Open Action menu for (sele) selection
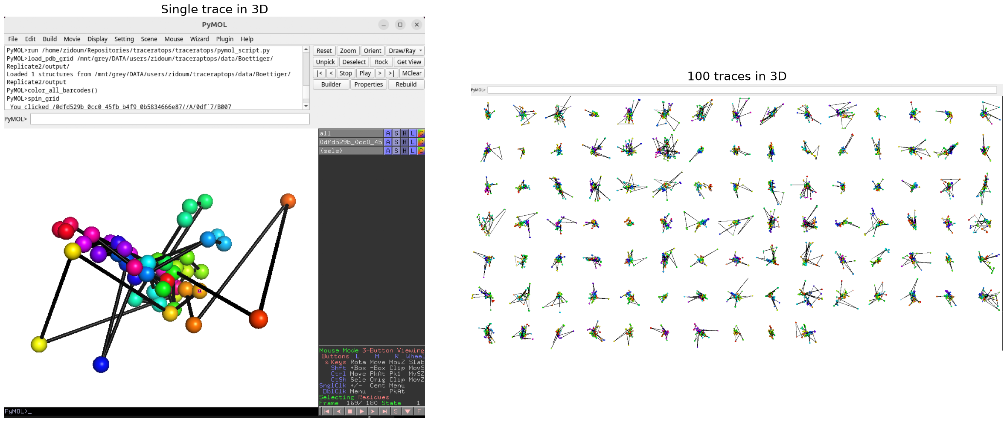The height and width of the screenshot is (422, 1007). (388, 151)
